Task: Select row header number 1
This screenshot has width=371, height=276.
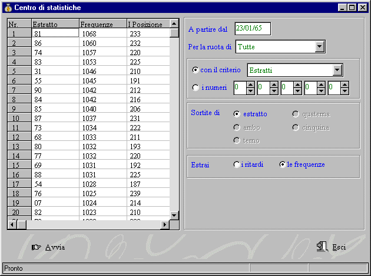Action: point(19,33)
